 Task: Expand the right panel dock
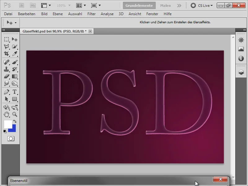pyautogui.click(x=244, y=30)
